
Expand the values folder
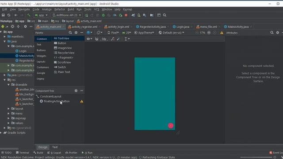click(8, 123)
